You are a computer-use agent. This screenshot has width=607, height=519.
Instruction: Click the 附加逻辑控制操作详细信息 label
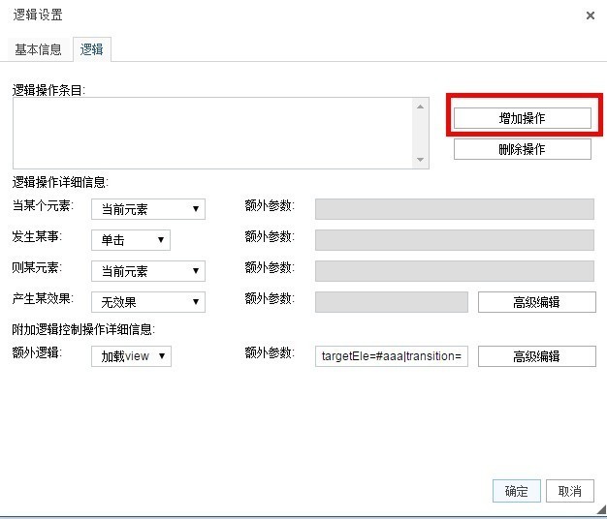pos(83,329)
